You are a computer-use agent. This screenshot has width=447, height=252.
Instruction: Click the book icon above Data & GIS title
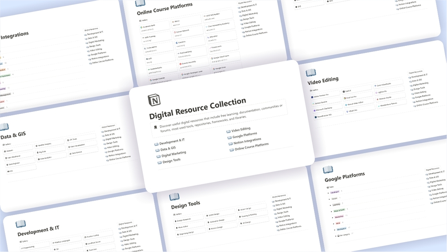tap(4, 126)
